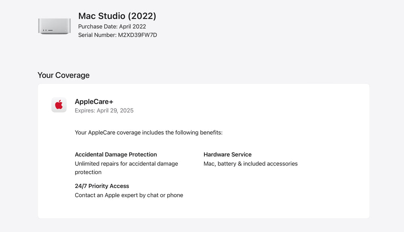This screenshot has width=404, height=232.
Task: Click the red AppleCare+ apple icon
Action: pos(59,105)
